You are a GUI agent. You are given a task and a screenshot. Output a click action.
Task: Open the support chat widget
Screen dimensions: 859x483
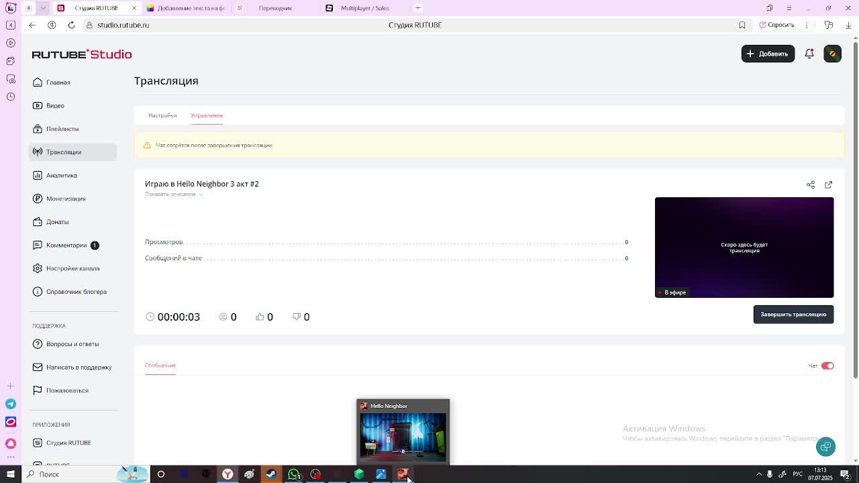click(825, 447)
